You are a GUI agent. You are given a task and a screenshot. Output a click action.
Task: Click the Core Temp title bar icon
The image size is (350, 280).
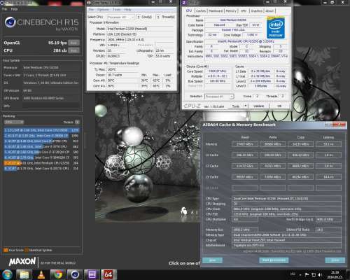(89, 3)
